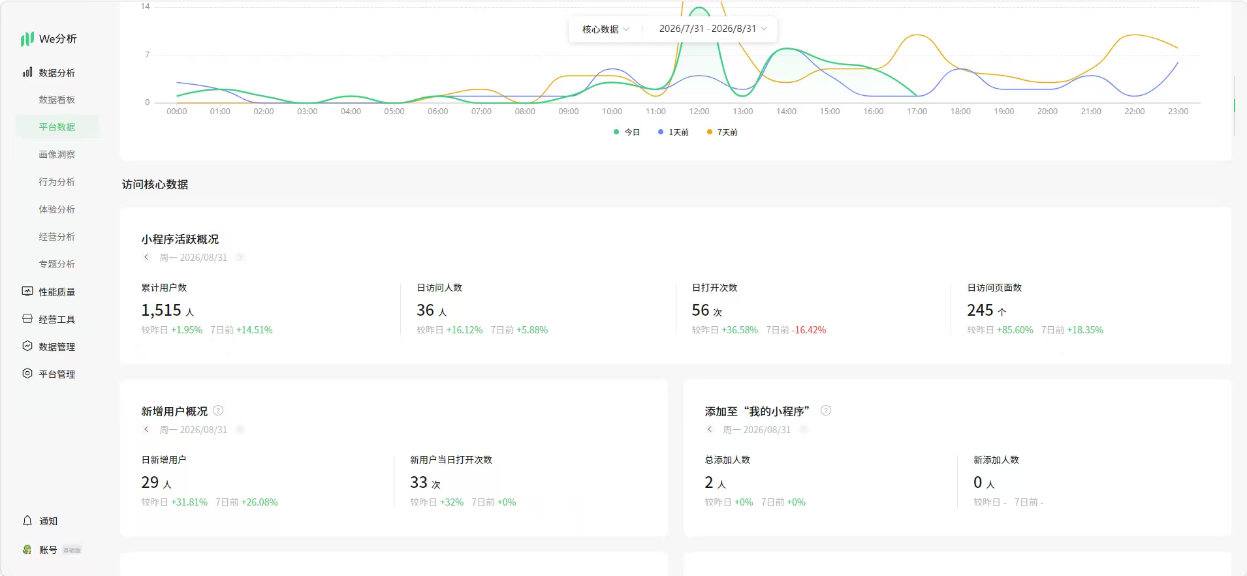Screen dimensions: 1247x576
Task: Click the 通知 bell icon
Action: click(27, 521)
